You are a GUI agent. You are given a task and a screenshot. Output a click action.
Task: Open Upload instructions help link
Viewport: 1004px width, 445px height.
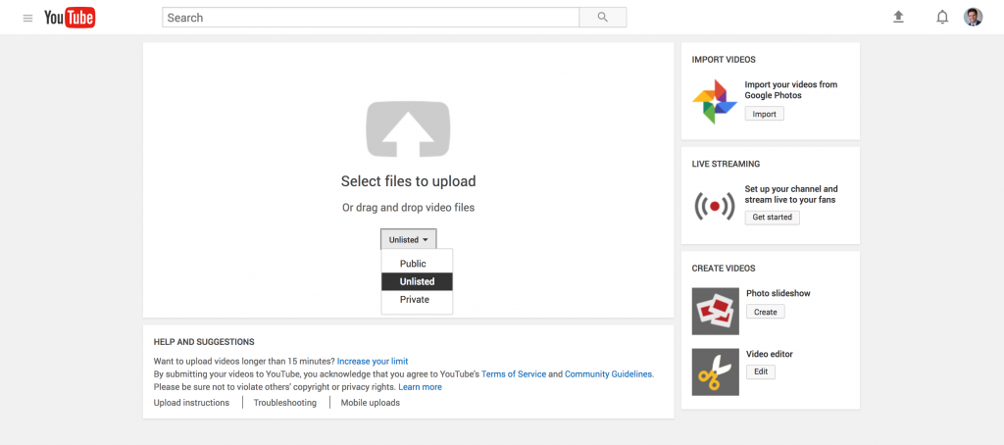(191, 403)
